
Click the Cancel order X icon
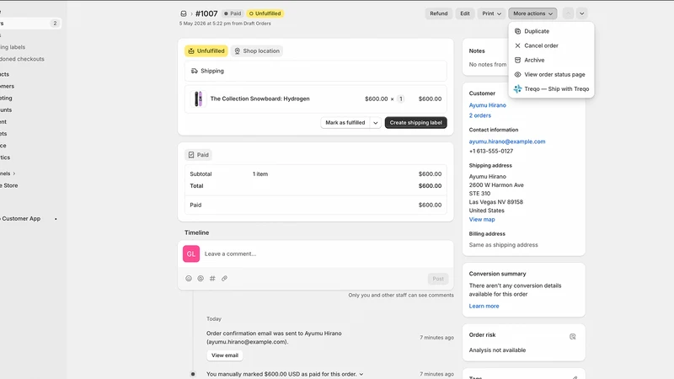point(517,45)
